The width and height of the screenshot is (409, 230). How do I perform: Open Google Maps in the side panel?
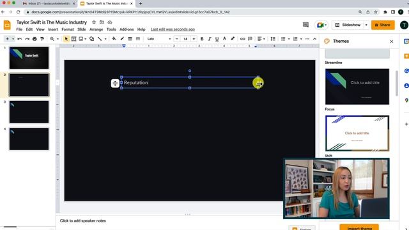pyautogui.click(x=406, y=100)
